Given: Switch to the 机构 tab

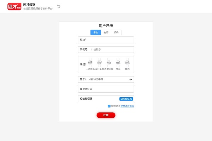Looking at the screenshot, I should (x=116, y=32).
